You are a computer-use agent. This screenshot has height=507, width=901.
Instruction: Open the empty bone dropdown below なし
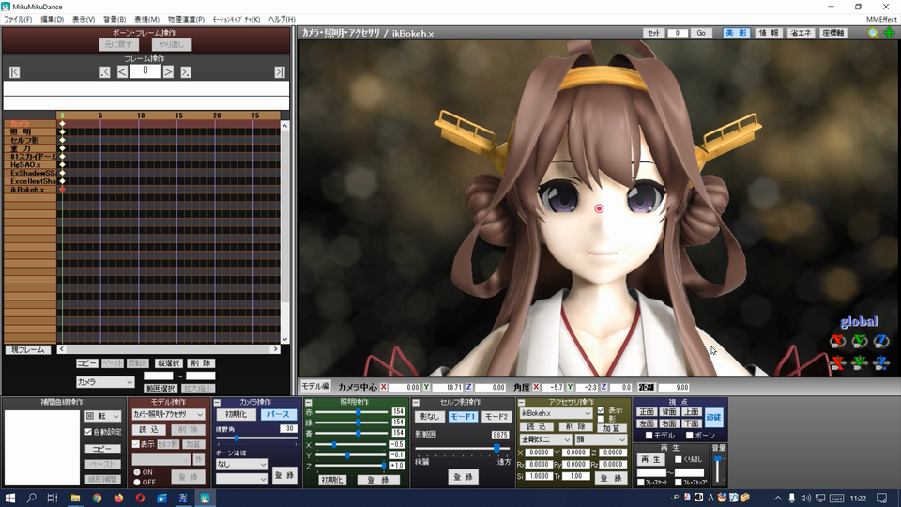coord(242,478)
